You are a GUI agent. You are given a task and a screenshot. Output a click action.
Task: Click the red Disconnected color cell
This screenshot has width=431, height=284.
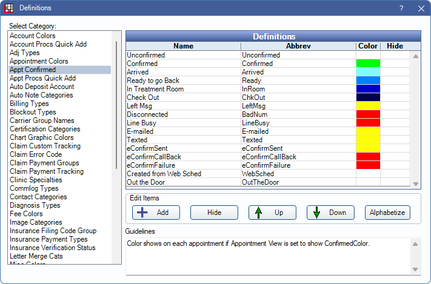click(368, 114)
